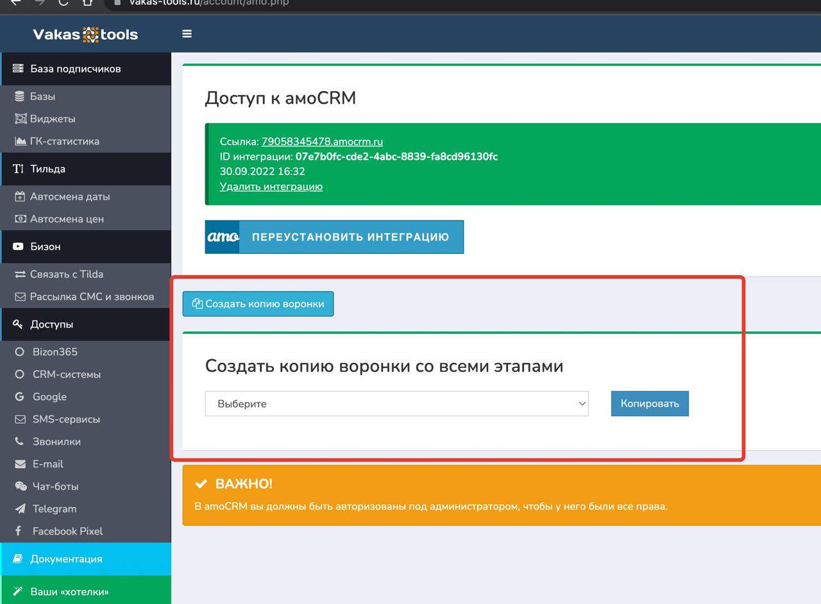Viewport: 821px width, 604px height.
Task: Click the Звонилки phone icon
Action: [20, 441]
